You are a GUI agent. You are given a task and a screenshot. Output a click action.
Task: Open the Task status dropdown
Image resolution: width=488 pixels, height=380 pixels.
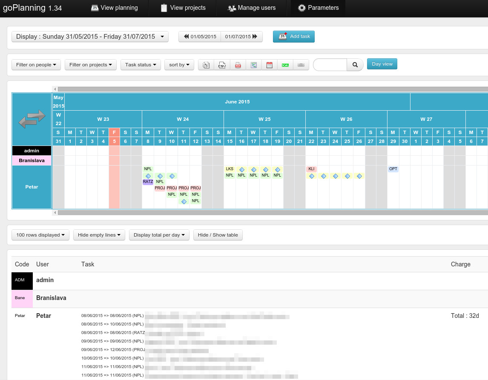pos(141,65)
